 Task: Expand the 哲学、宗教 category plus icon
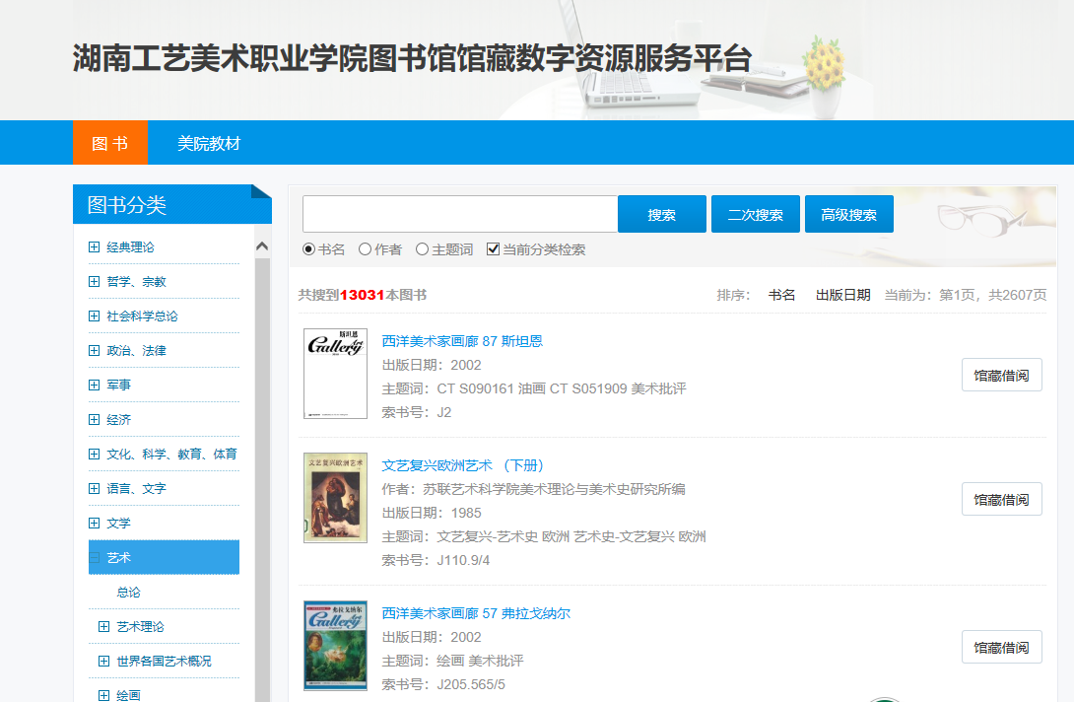click(94, 282)
